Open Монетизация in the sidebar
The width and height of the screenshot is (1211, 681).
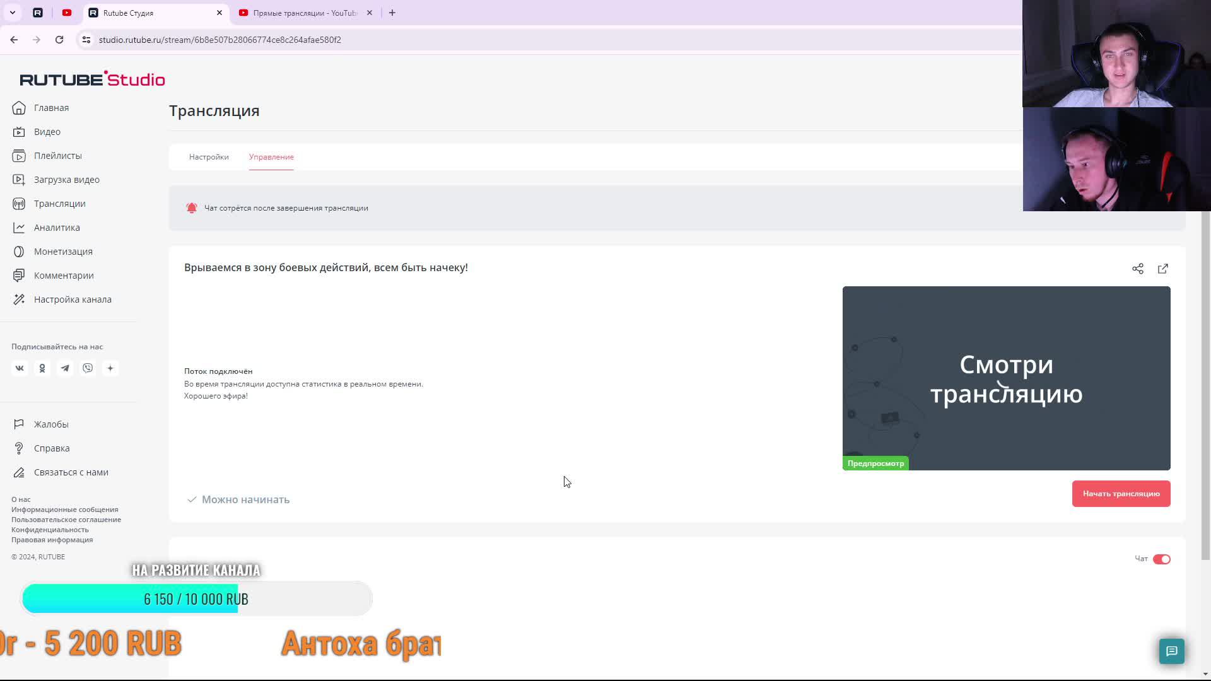(63, 252)
